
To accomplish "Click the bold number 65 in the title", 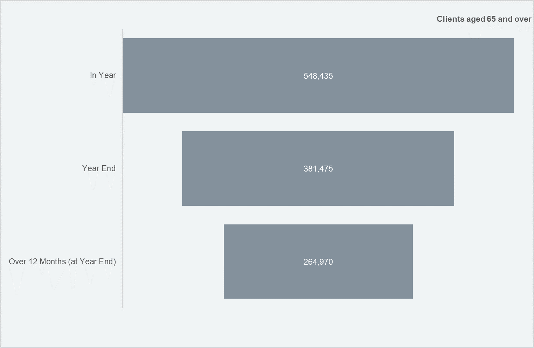I will pyautogui.click(x=491, y=19).
